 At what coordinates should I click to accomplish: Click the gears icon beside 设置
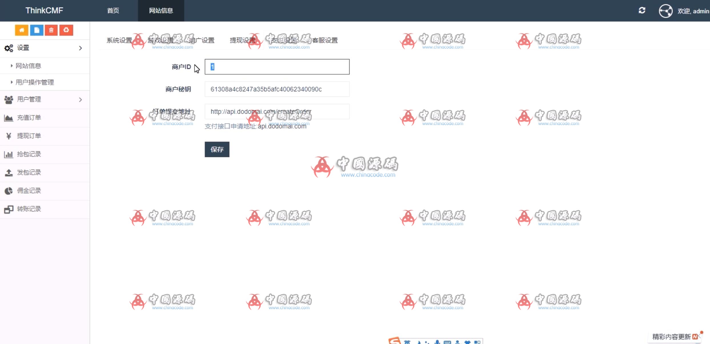pyautogui.click(x=9, y=48)
